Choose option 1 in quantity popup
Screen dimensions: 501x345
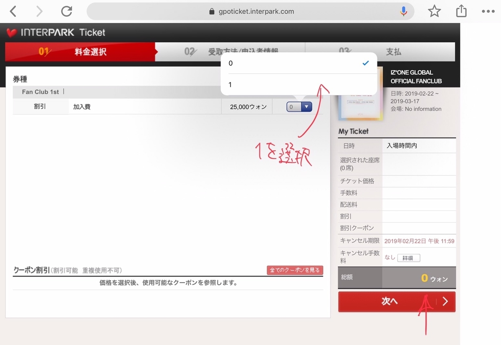[x=299, y=85]
